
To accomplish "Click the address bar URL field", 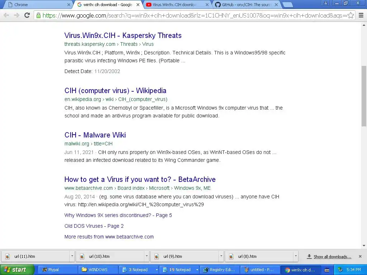I will (x=194, y=15).
